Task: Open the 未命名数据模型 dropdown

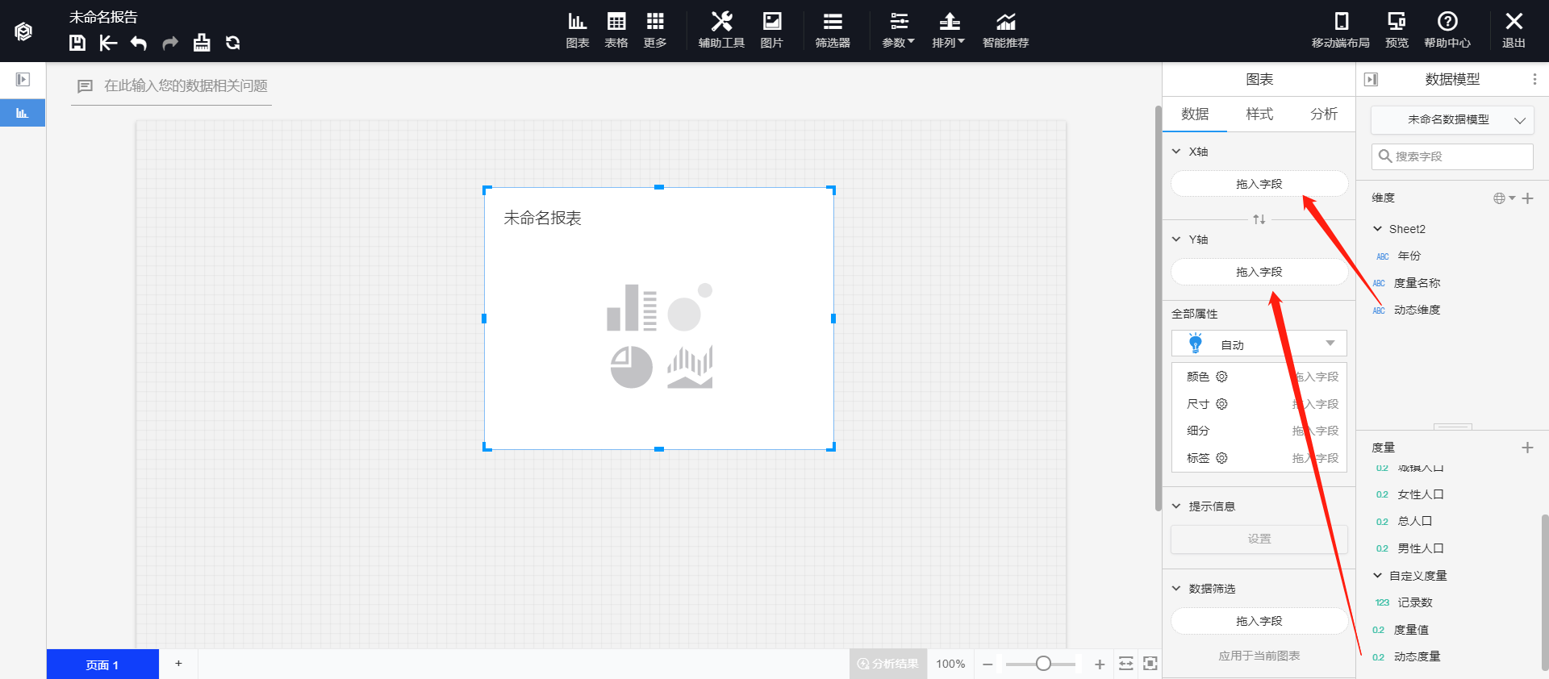Action: coord(1452,119)
